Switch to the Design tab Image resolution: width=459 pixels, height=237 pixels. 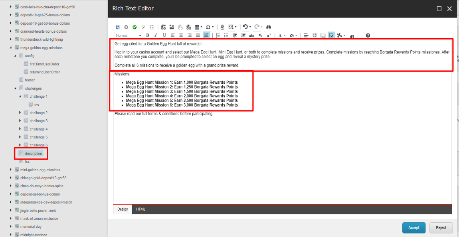click(x=123, y=209)
